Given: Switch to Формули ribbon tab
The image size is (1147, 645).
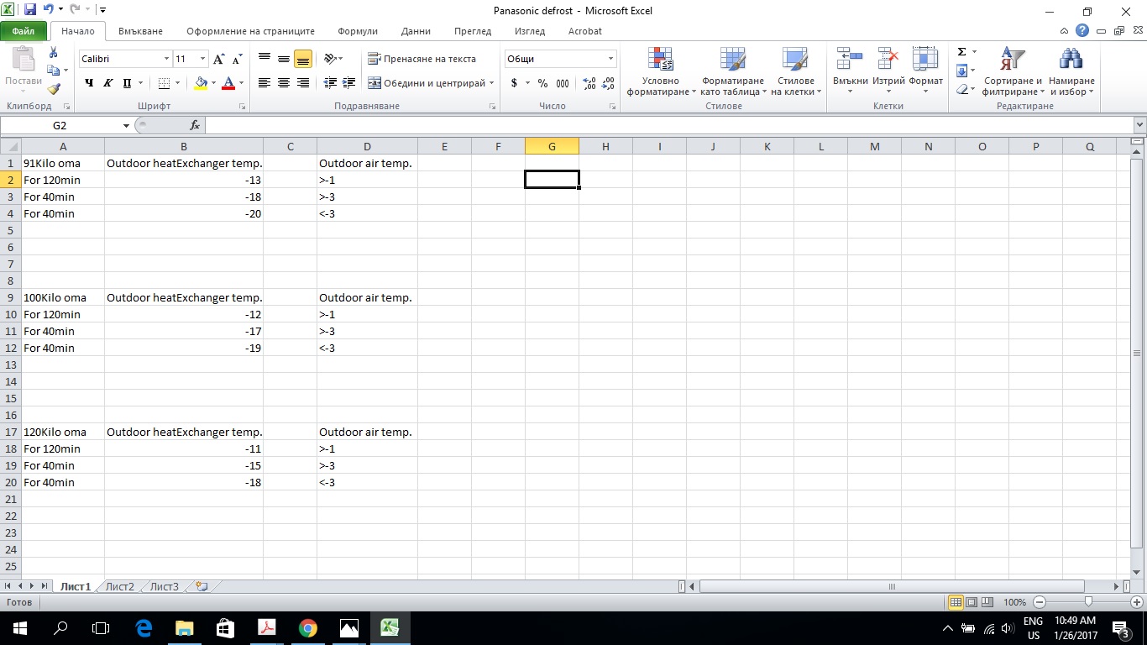Looking at the screenshot, I should tap(358, 31).
